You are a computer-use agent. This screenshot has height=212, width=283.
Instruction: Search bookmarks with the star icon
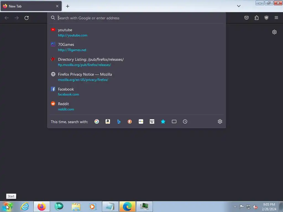pos(163,121)
